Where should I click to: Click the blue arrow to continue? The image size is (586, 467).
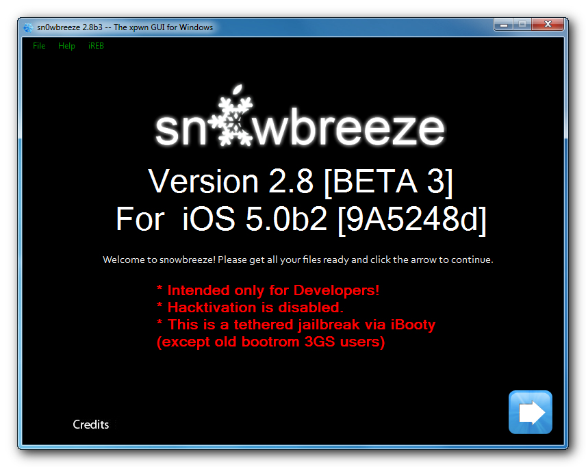(x=531, y=412)
